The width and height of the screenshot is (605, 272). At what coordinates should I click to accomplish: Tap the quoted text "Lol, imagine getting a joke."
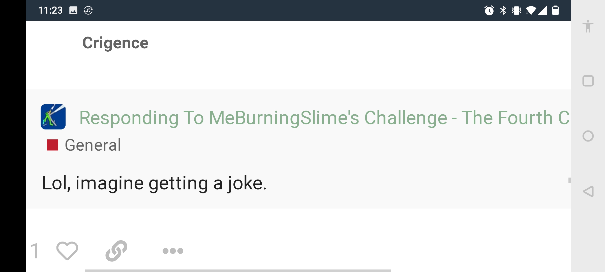click(154, 183)
